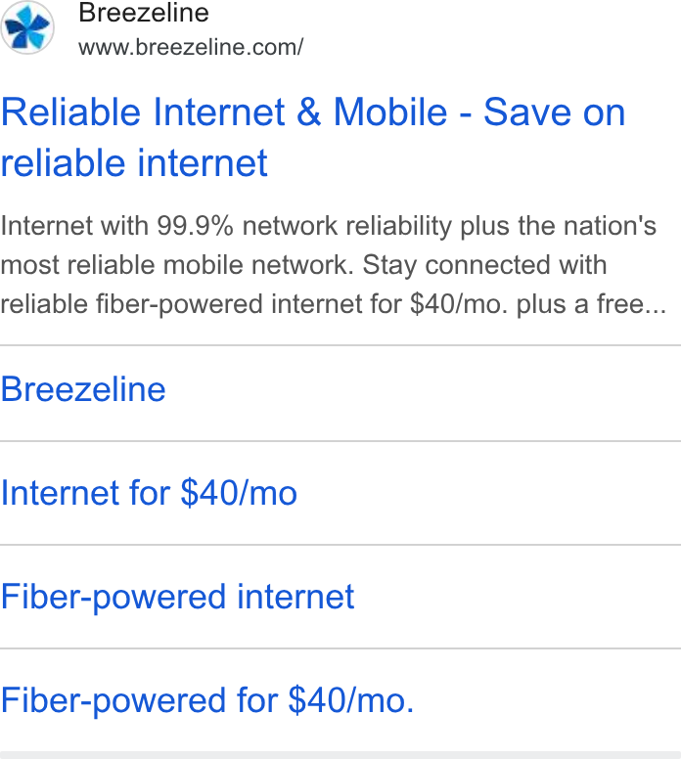Click the 'Stay connected with' description phrase
This screenshot has width=681, height=759.
[x=484, y=265]
